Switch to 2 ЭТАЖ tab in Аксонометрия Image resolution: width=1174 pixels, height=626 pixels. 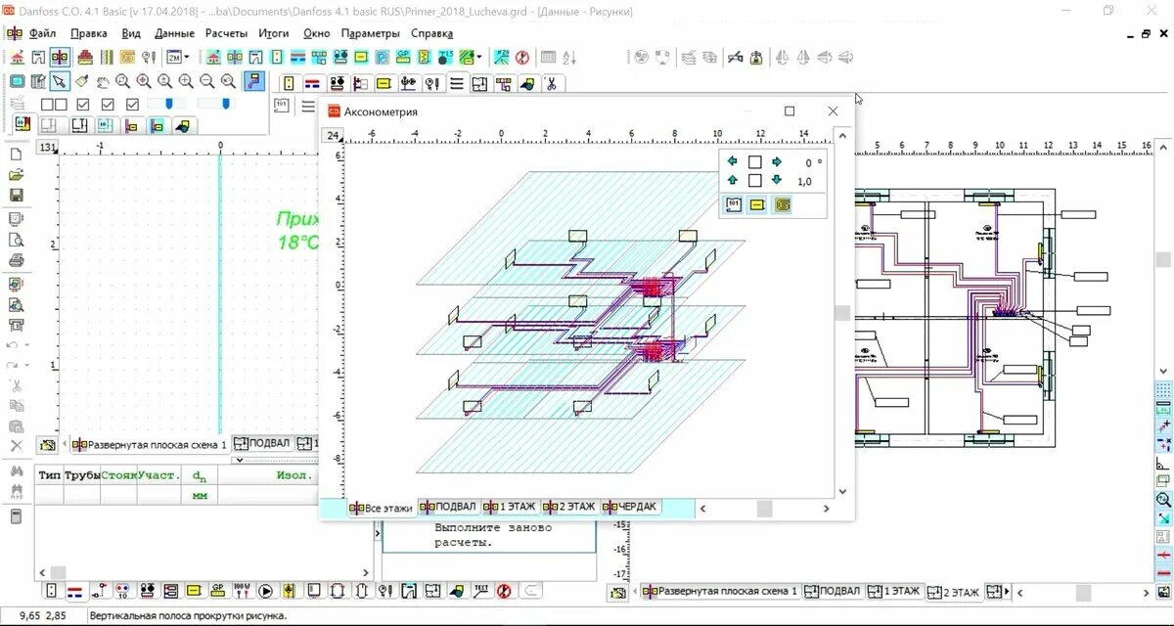[569, 507]
